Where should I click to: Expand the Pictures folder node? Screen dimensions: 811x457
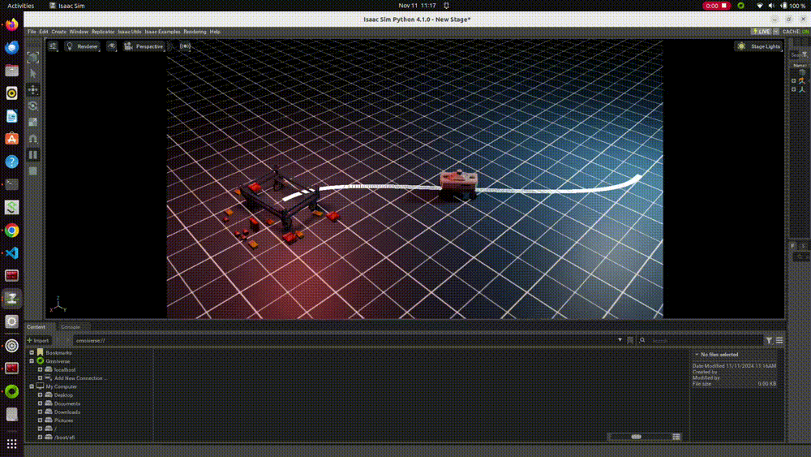tap(40, 420)
